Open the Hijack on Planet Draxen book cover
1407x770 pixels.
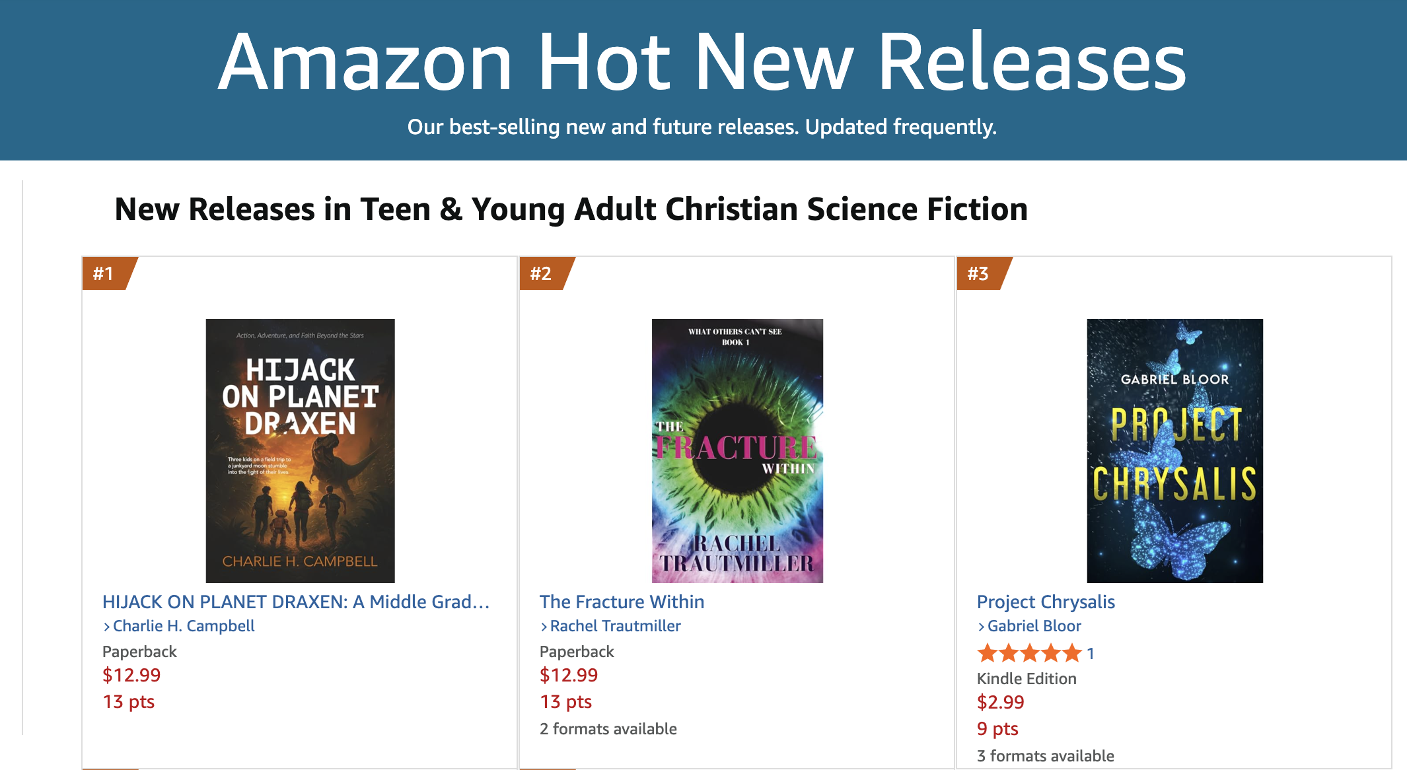click(300, 450)
